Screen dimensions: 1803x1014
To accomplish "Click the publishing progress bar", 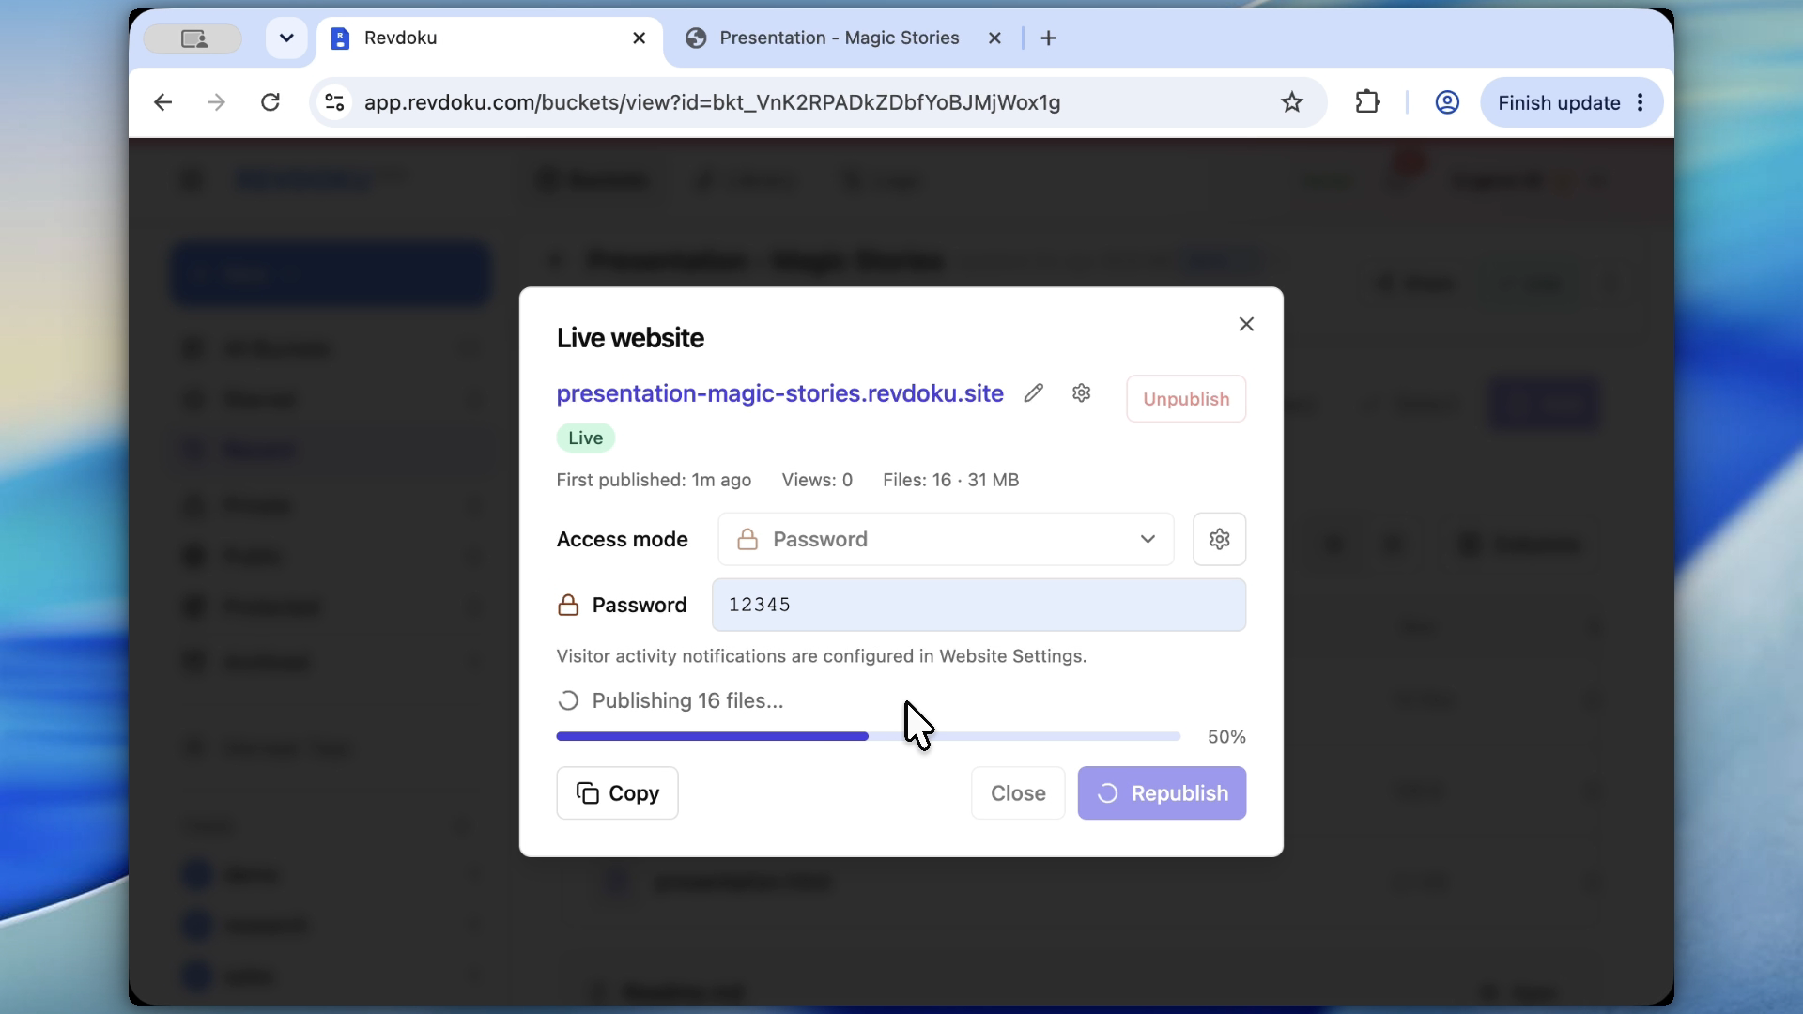I will [x=868, y=737].
